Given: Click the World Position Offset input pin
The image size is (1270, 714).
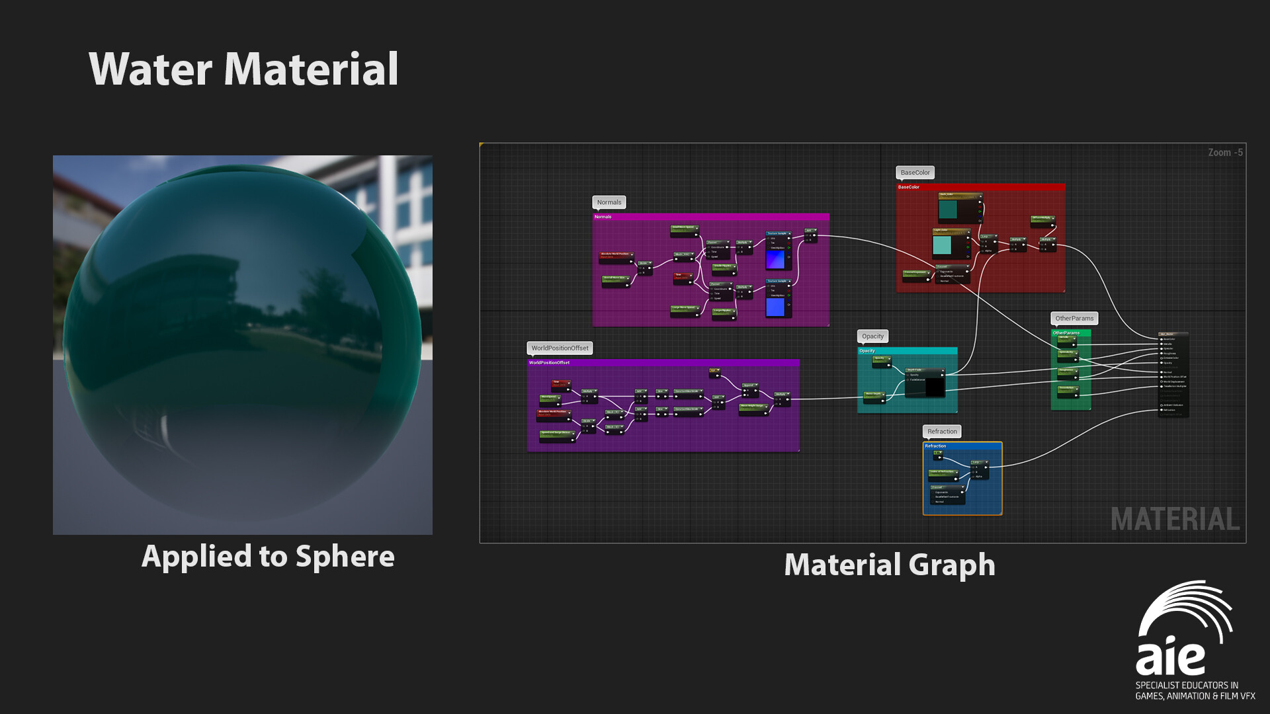Looking at the screenshot, I should click(1162, 377).
